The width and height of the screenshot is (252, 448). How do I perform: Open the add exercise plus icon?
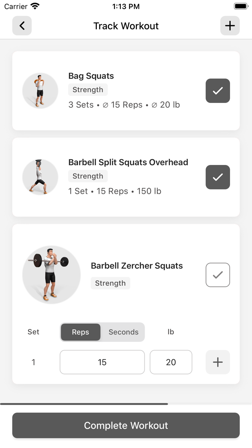click(230, 26)
